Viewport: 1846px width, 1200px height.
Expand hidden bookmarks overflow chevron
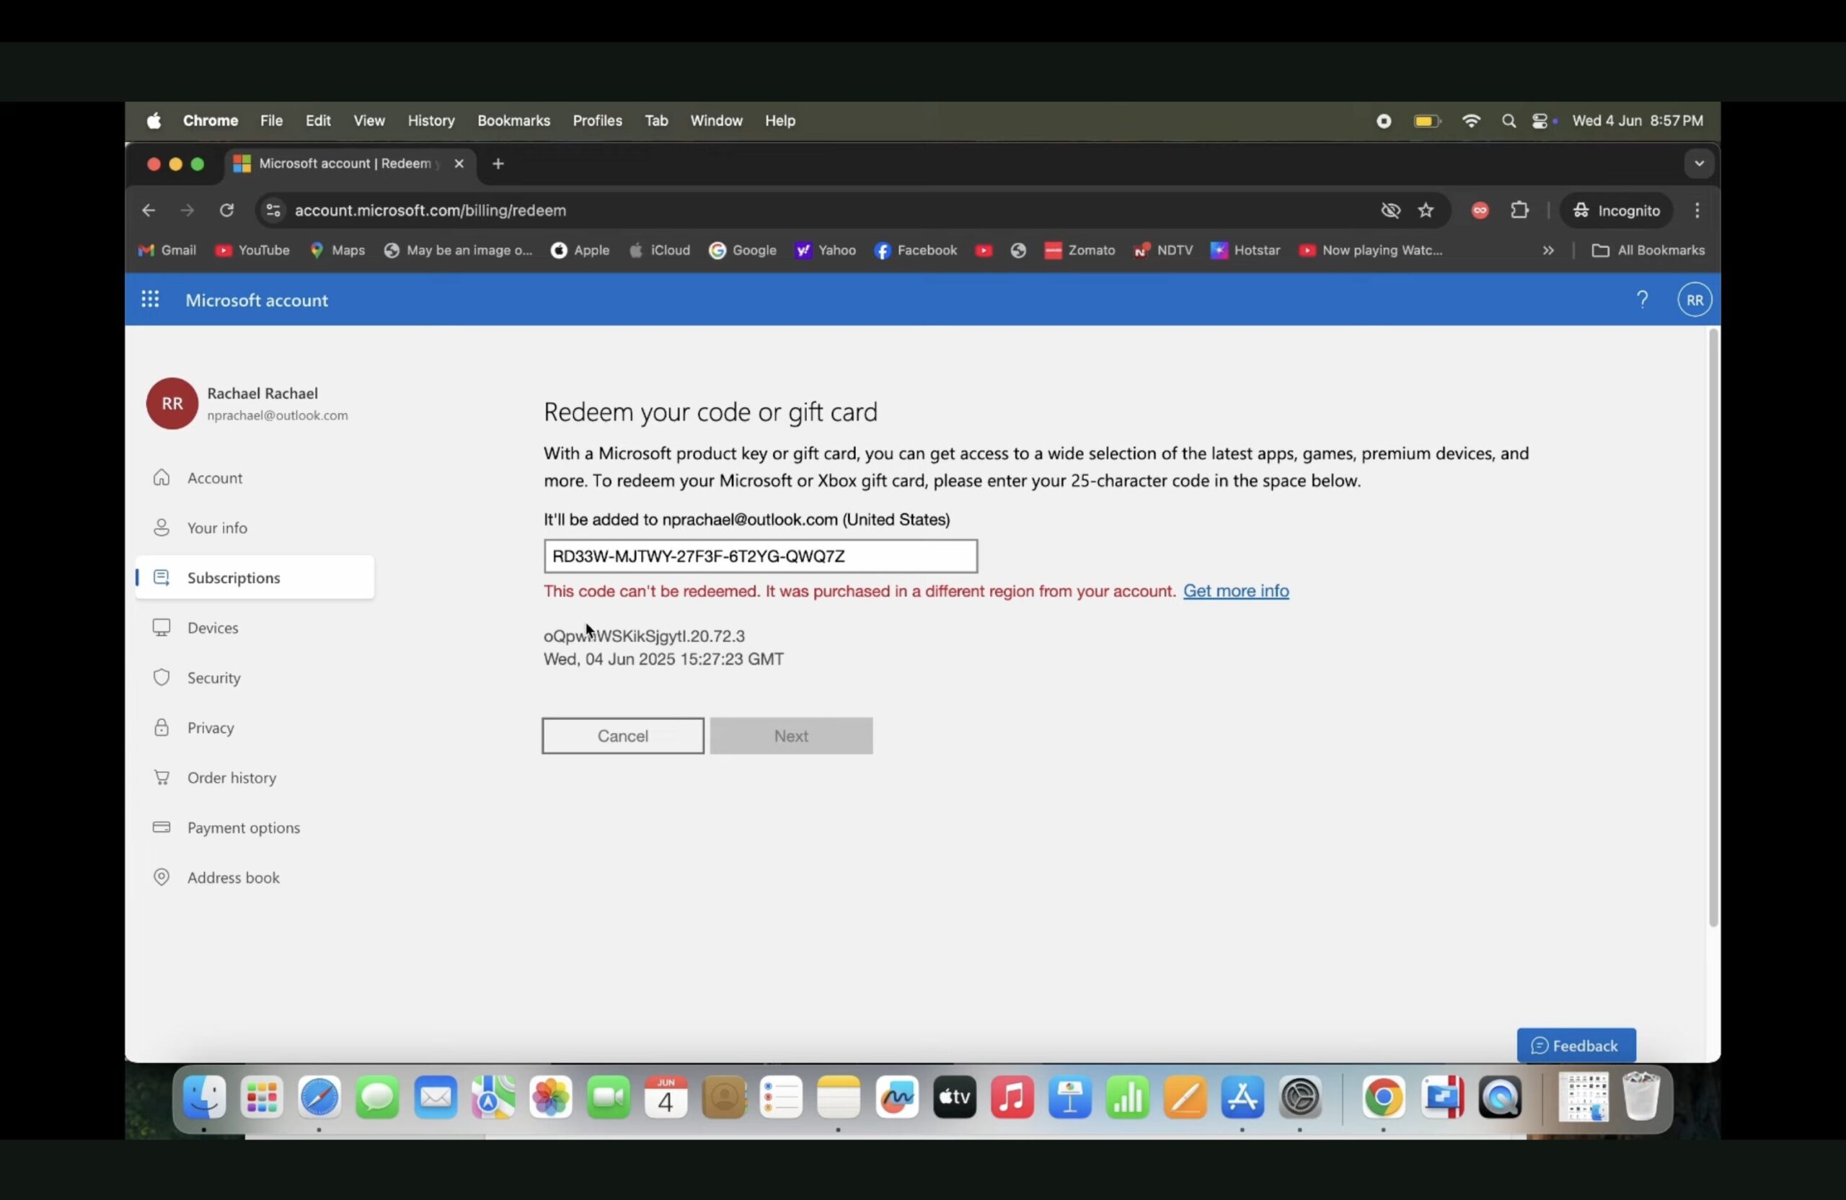[1548, 250]
